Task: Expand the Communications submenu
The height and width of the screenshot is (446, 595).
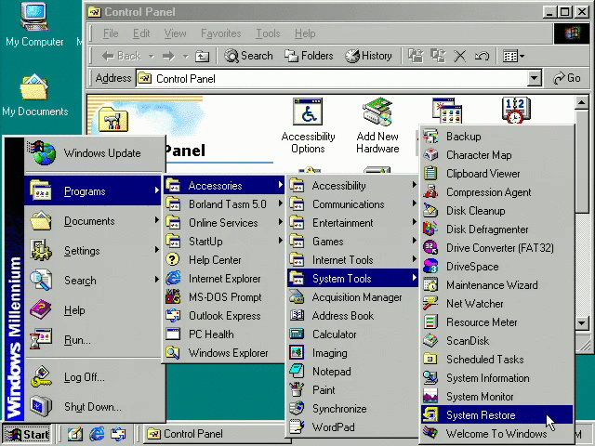Action: pos(352,204)
